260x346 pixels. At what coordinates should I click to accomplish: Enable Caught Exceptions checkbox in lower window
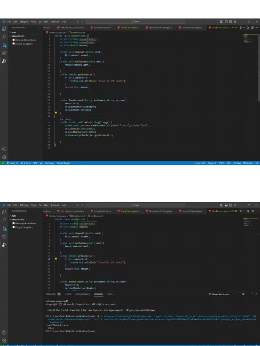[x=14, y=227]
